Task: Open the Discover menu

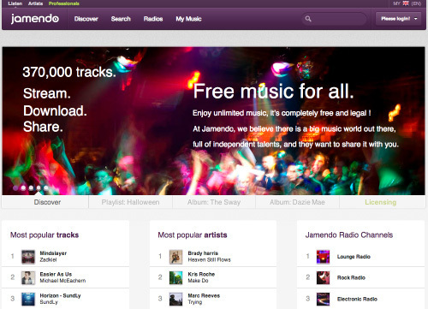Action: [x=86, y=19]
